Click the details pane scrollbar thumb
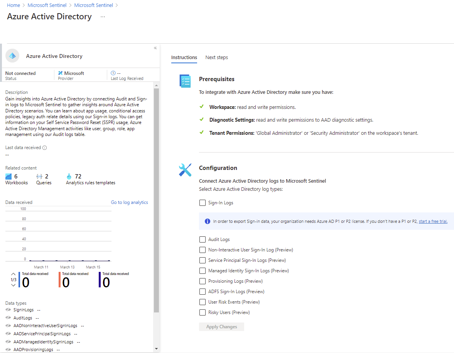Image resolution: width=454 pixels, height=353 pixels. pyautogui.click(x=156, y=200)
